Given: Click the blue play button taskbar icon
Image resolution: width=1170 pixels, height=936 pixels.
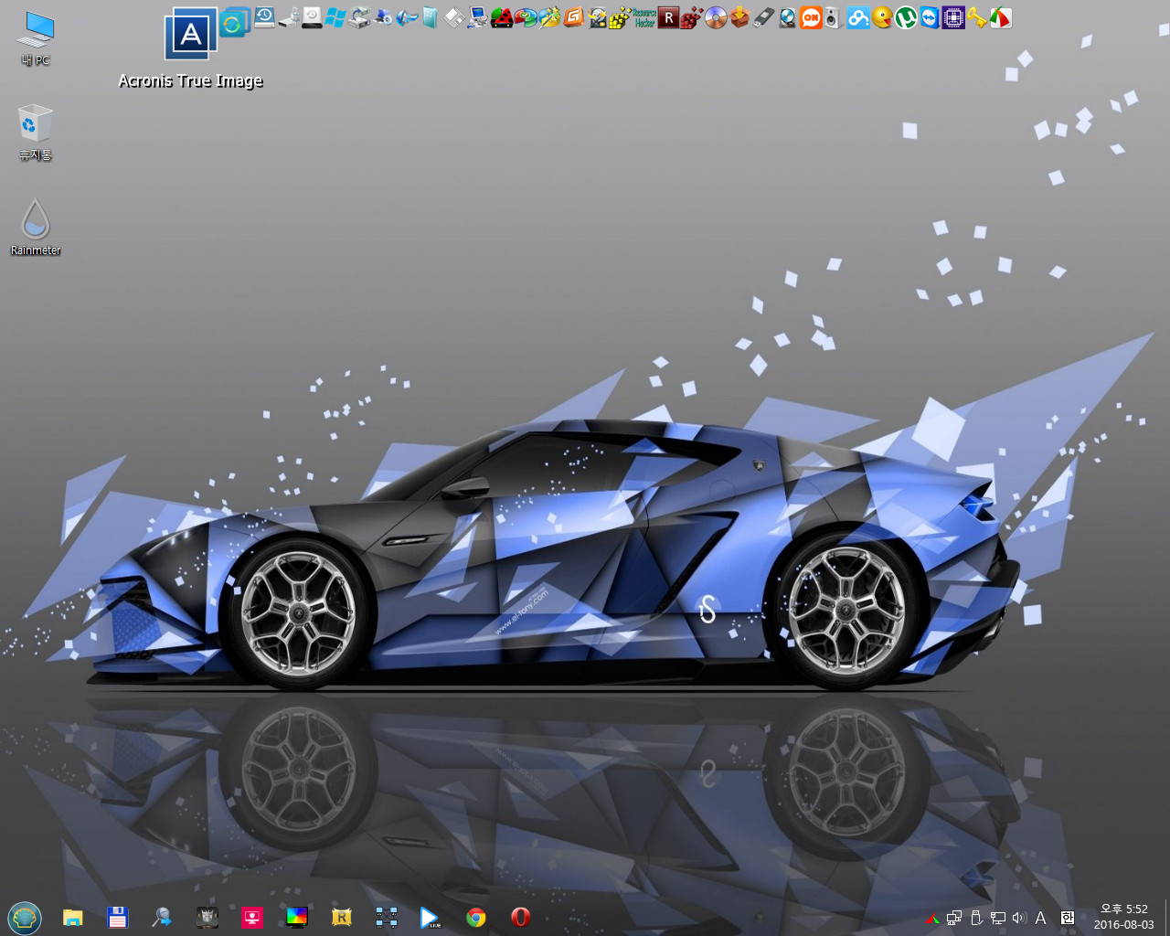Looking at the screenshot, I should pos(430,918).
